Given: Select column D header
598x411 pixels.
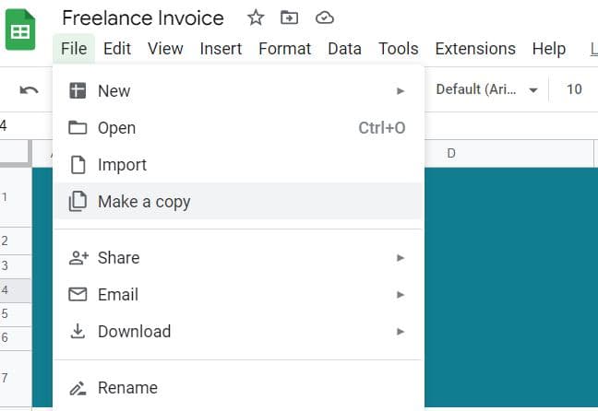Looking at the screenshot, I should 451,153.
